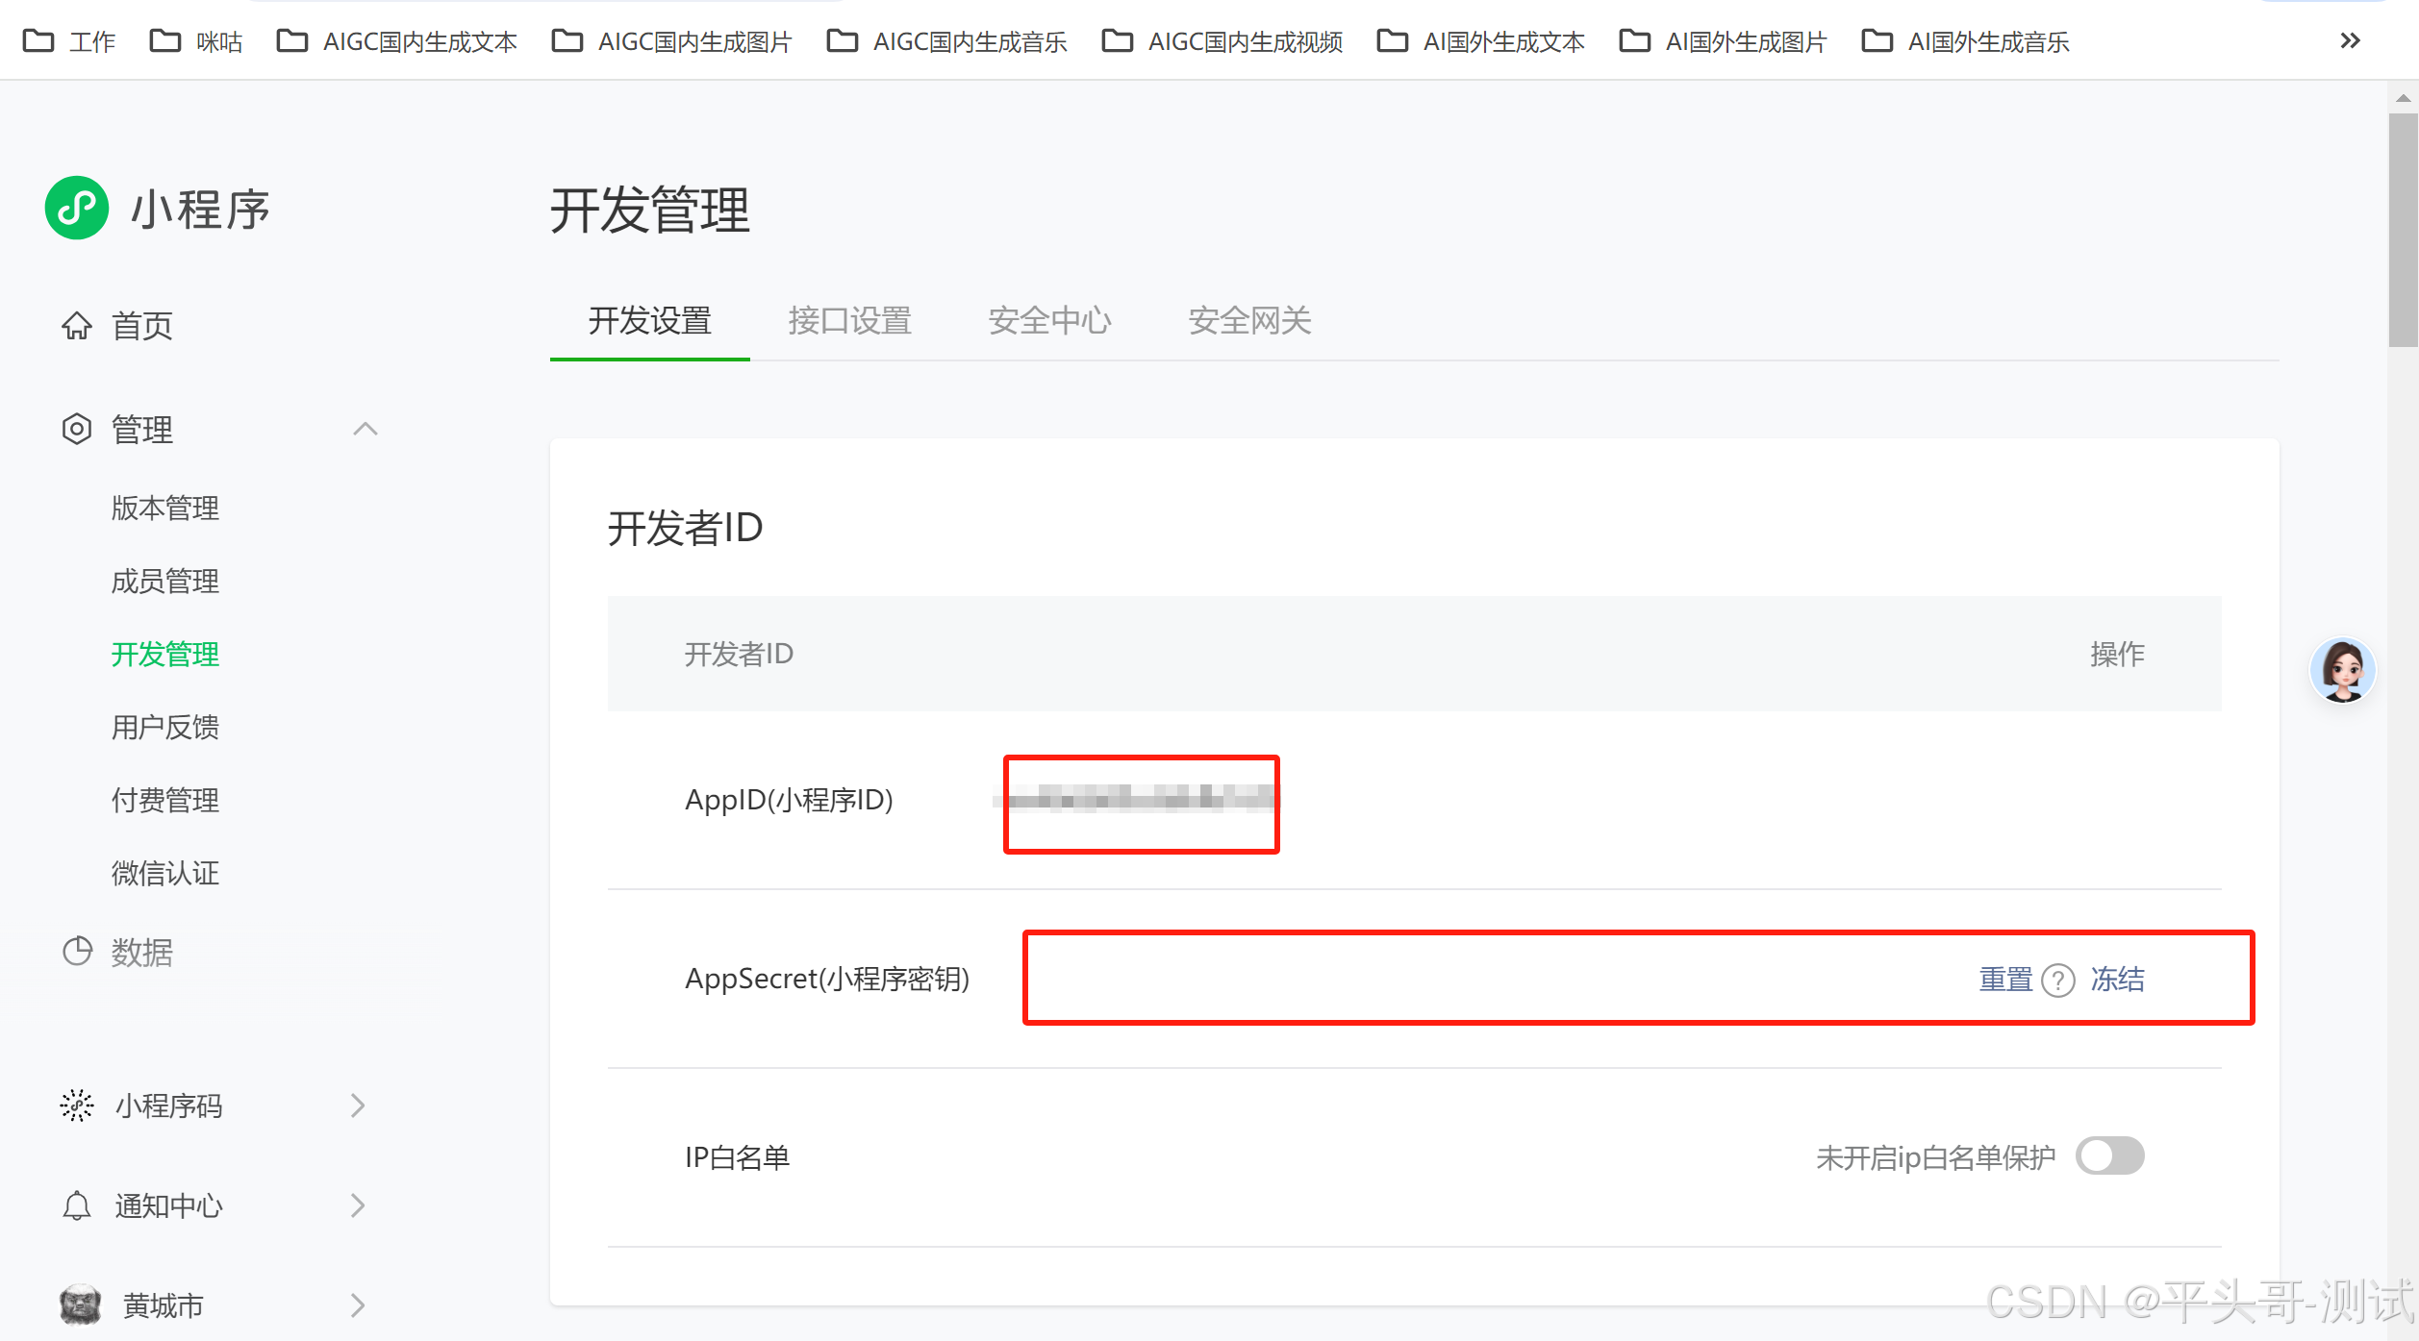Click the home icon beside 首页
The image size is (2419, 1341).
pos(77,326)
